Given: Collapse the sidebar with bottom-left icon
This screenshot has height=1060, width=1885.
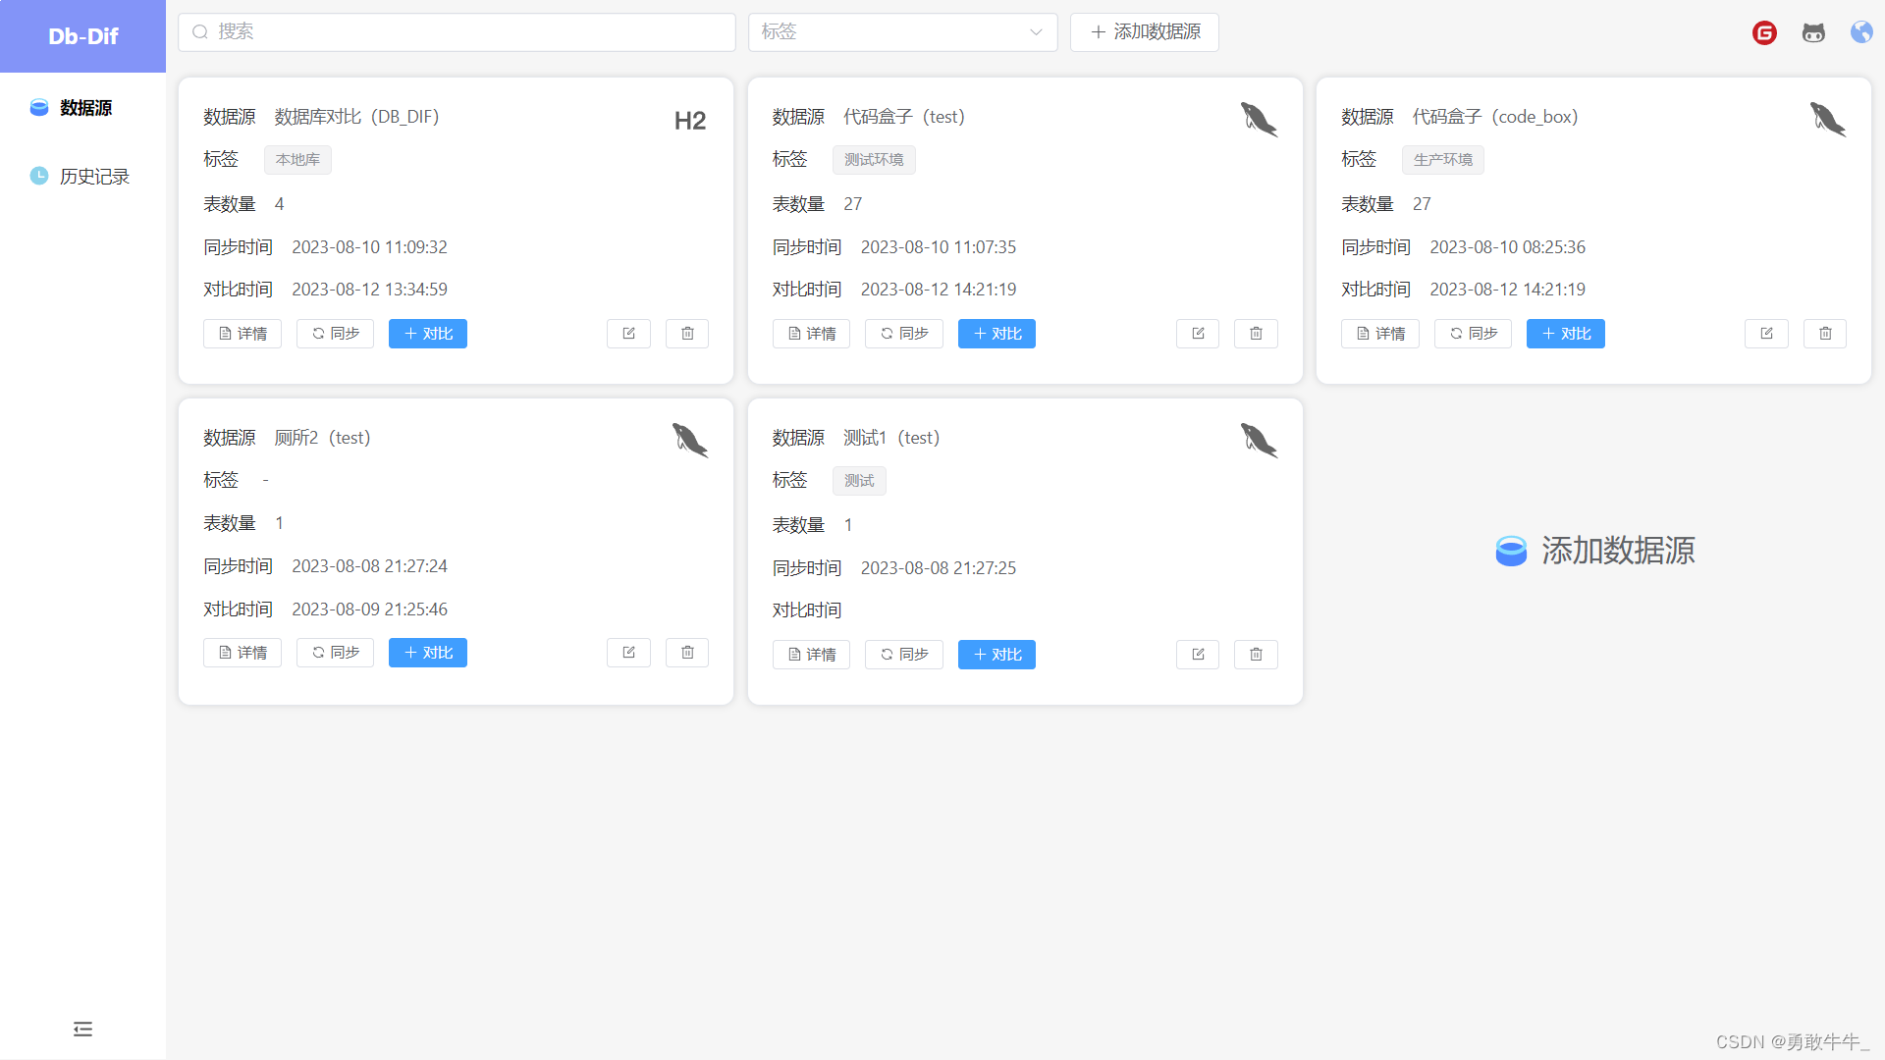Looking at the screenshot, I should pyautogui.click(x=81, y=1028).
